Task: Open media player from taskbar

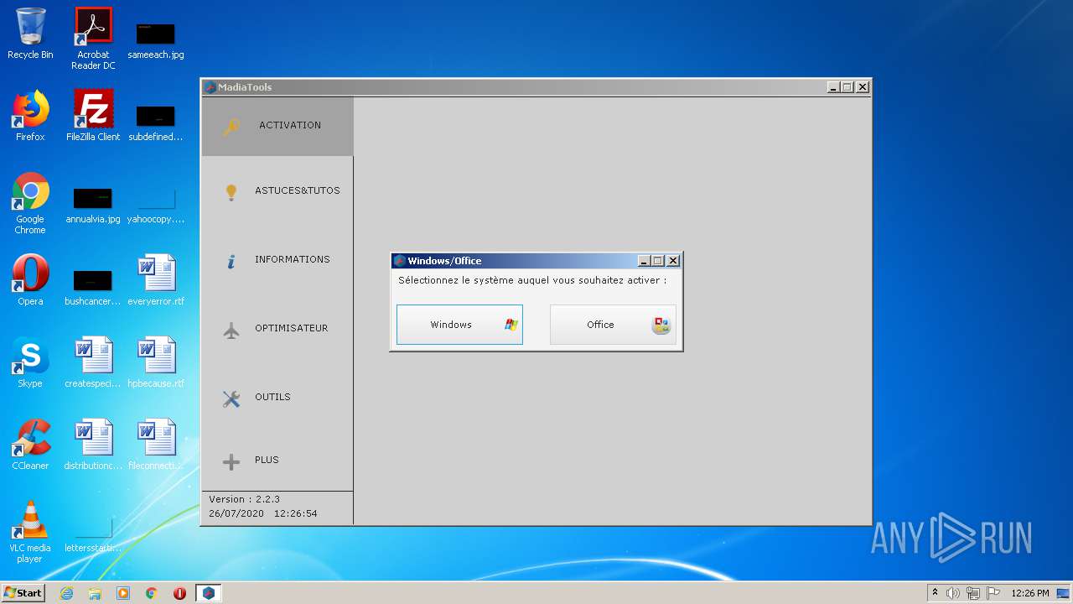Action: pos(123,593)
